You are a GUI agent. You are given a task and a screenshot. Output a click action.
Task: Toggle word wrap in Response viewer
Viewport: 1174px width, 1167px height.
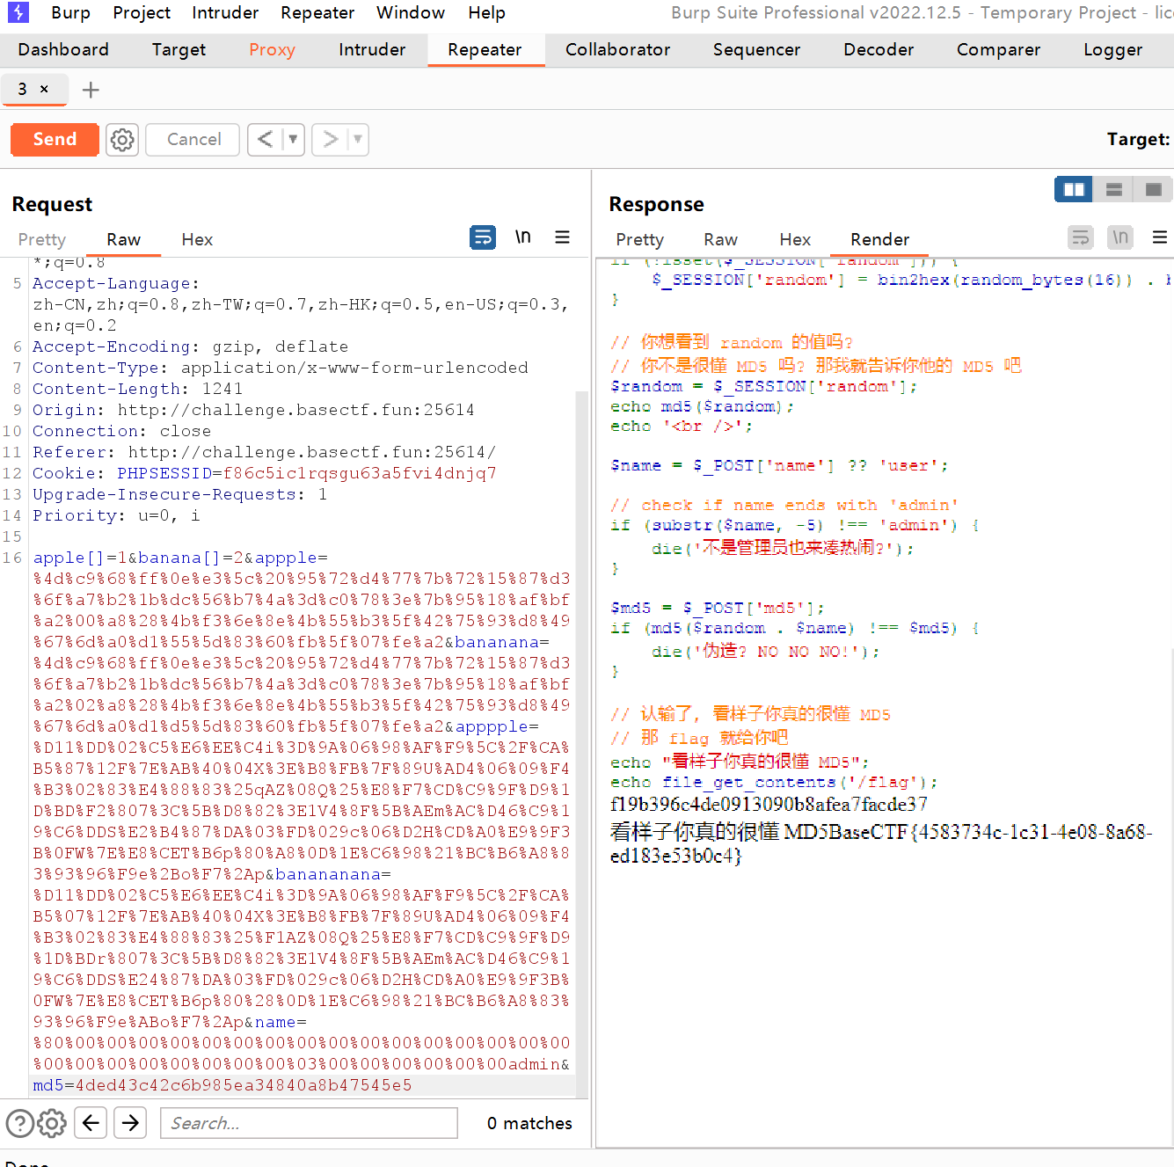point(1081,237)
